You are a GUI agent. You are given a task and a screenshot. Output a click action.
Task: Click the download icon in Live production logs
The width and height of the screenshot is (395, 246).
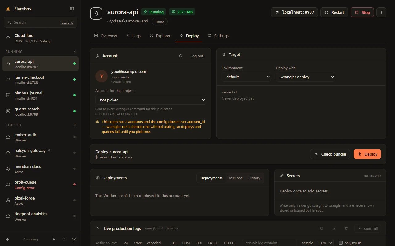coord(334,228)
